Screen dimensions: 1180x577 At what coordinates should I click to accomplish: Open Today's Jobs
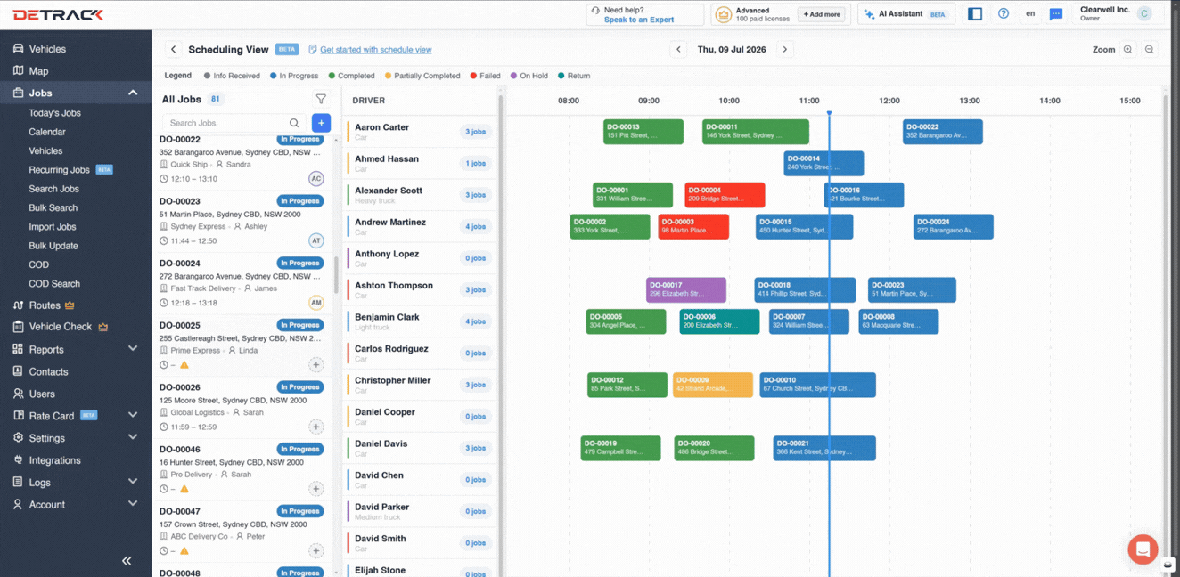pyautogui.click(x=54, y=113)
